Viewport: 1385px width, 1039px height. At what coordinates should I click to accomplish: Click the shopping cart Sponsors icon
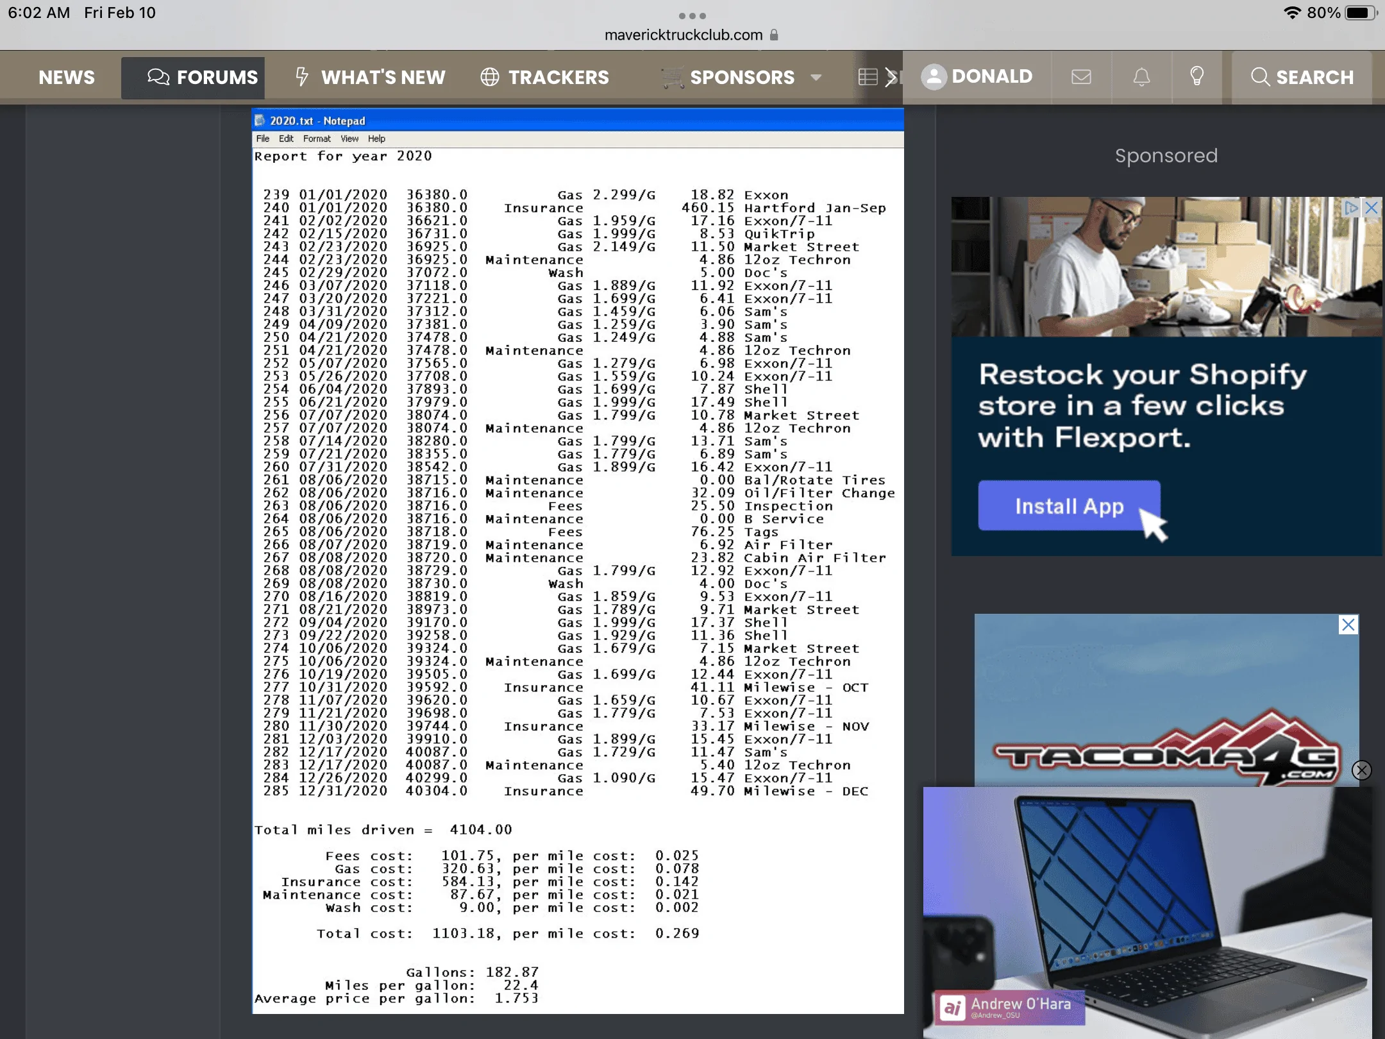tap(673, 77)
